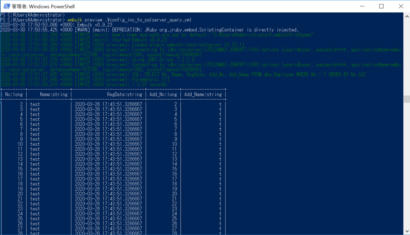Select the first table row with No 2

pyautogui.click(x=113, y=104)
